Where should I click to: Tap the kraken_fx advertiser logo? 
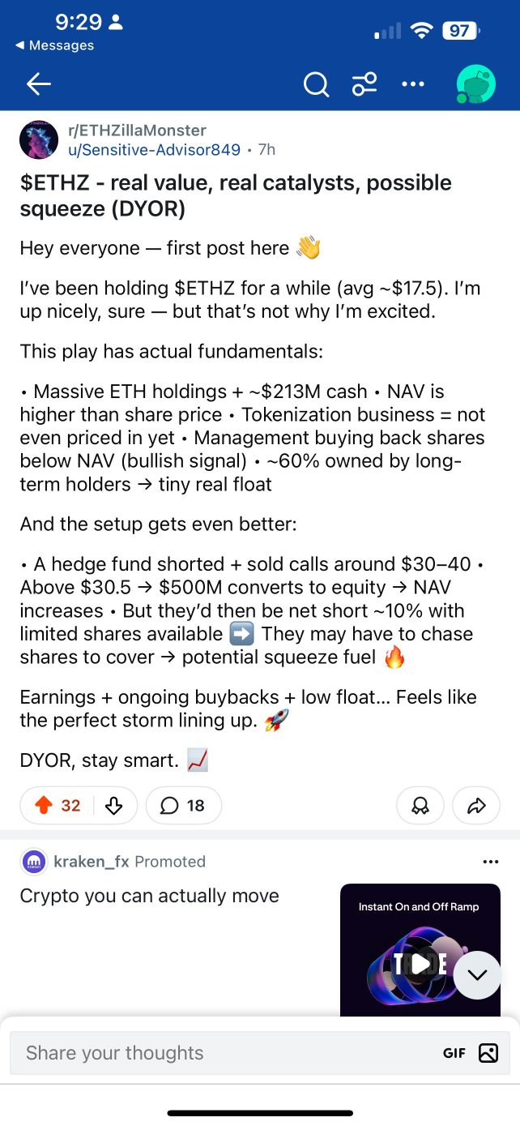[34, 862]
